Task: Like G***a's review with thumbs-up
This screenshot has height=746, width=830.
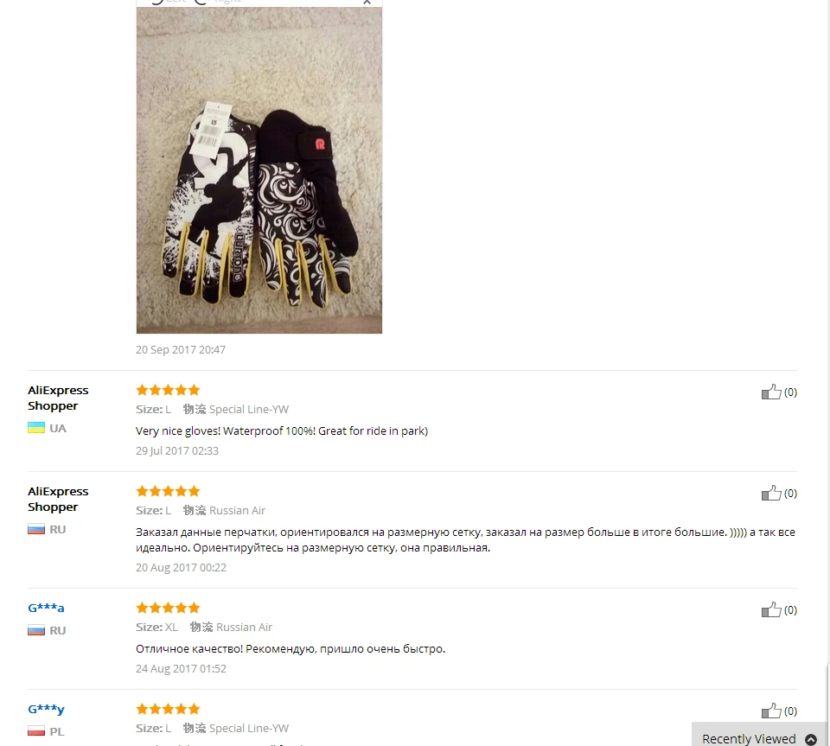Action: (x=771, y=610)
